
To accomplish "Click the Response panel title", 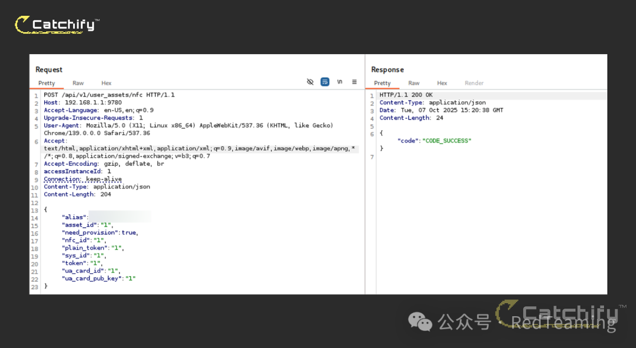I will [x=387, y=69].
